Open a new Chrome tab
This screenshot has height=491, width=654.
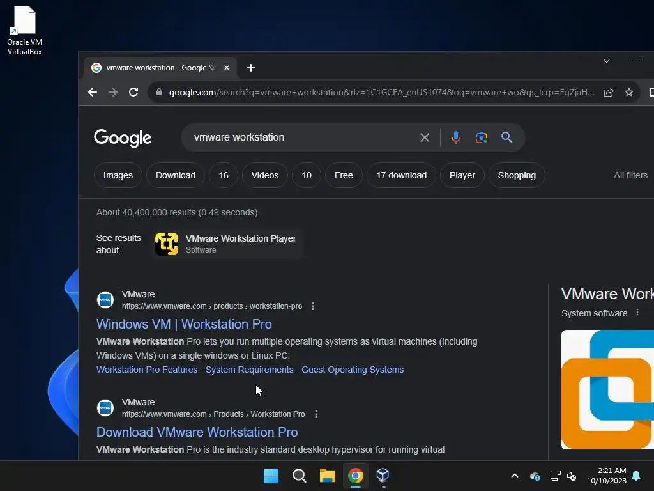[250, 68]
